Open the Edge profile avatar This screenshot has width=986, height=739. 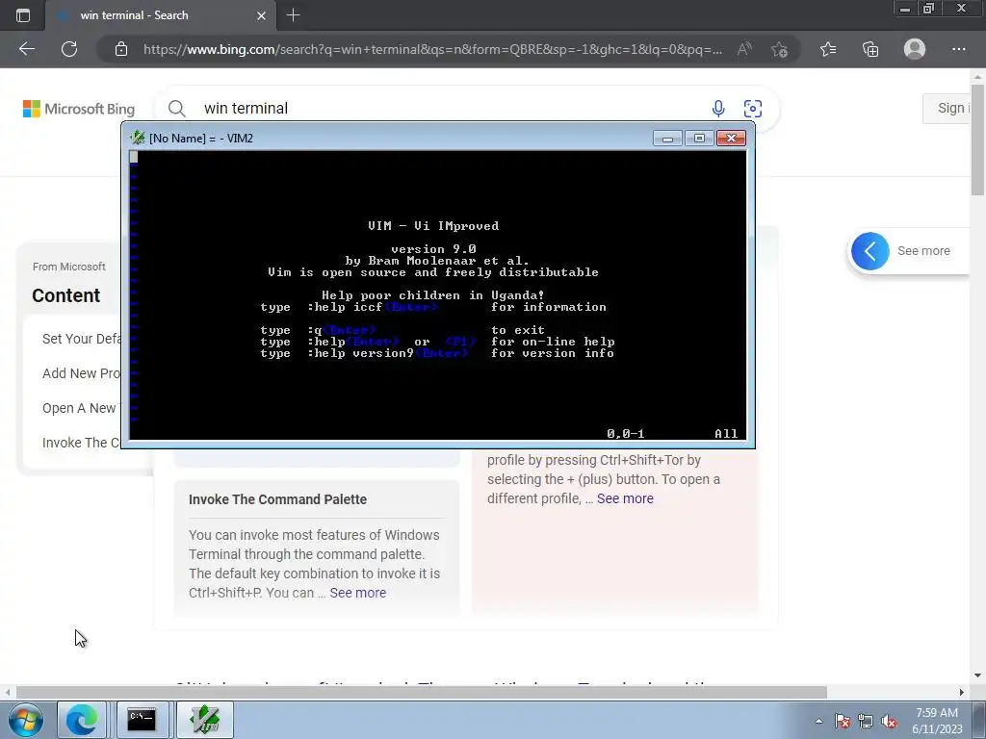point(915,49)
